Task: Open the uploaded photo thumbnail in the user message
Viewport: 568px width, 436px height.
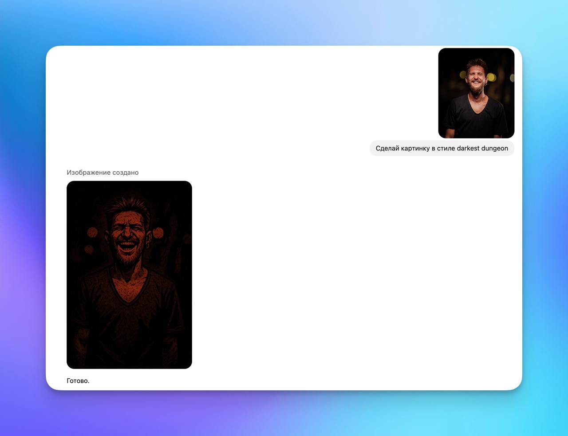Action: tap(476, 93)
